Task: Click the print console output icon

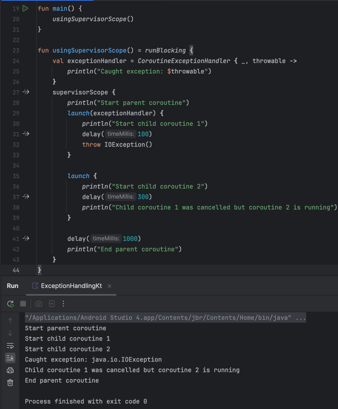Action: click(x=10, y=370)
